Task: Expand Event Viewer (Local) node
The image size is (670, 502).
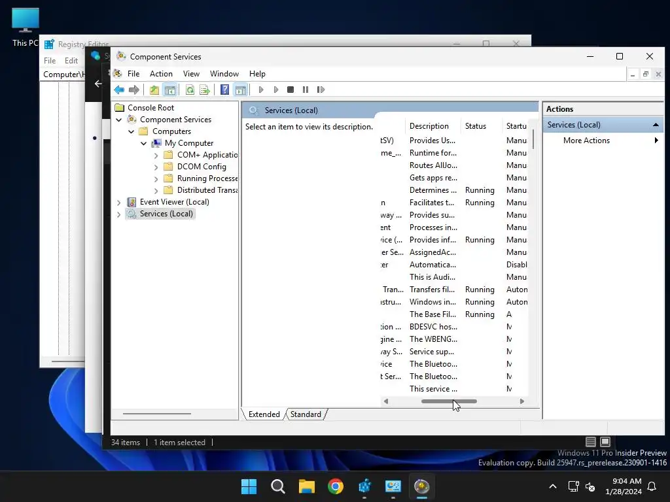Action: (x=119, y=203)
